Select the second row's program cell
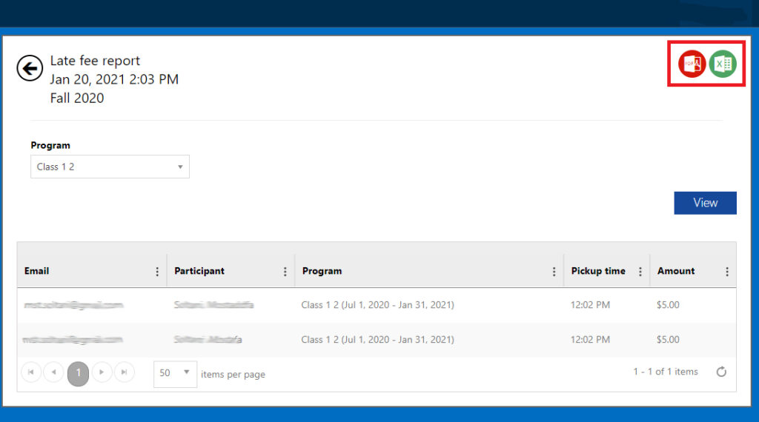 click(x=377, y=340)
